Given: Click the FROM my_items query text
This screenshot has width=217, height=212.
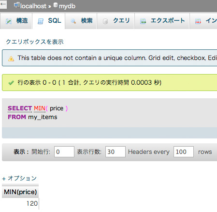Looking at the screenshot, I should (32, 117).
